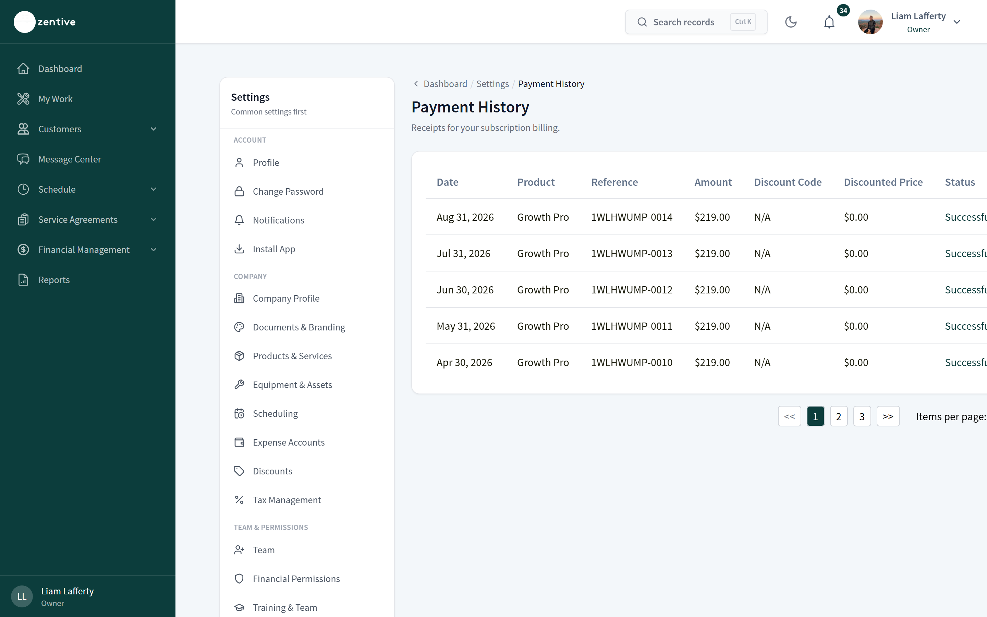Click the Schedule clock icon
Image resolution: width=987 pixels, height=617 pixels.
click(x=23, y=189)
